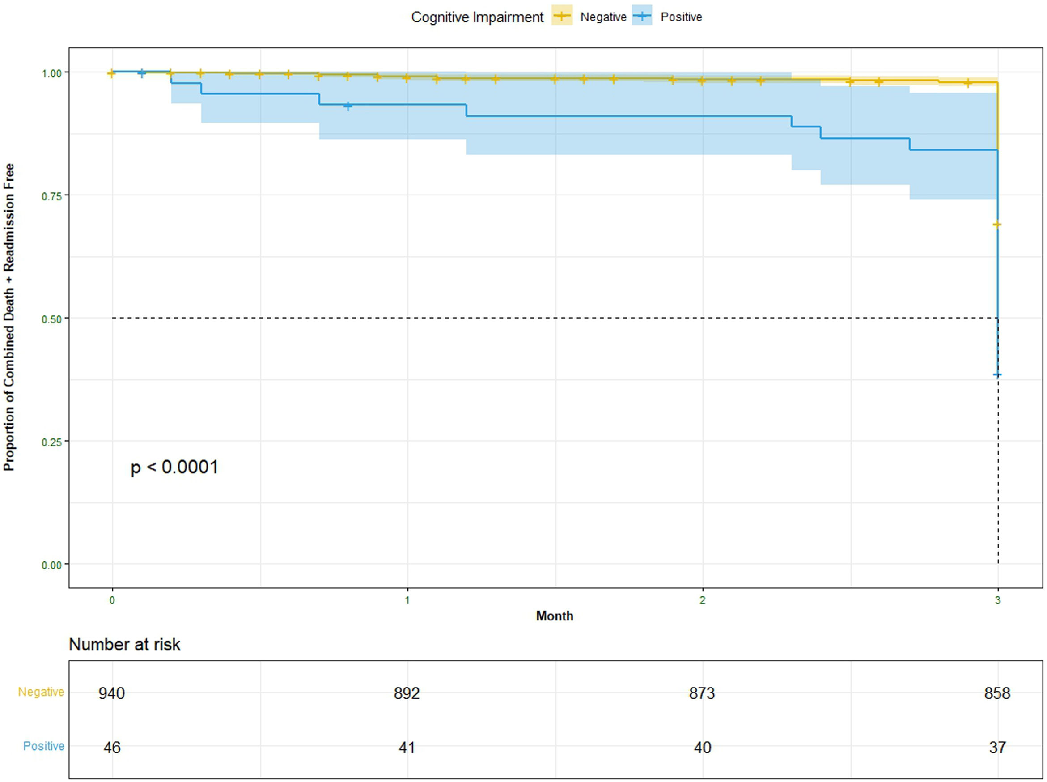Click the 0.50 y-axis tick label
Screen dimensions: 1047x782
coord(51,319)
